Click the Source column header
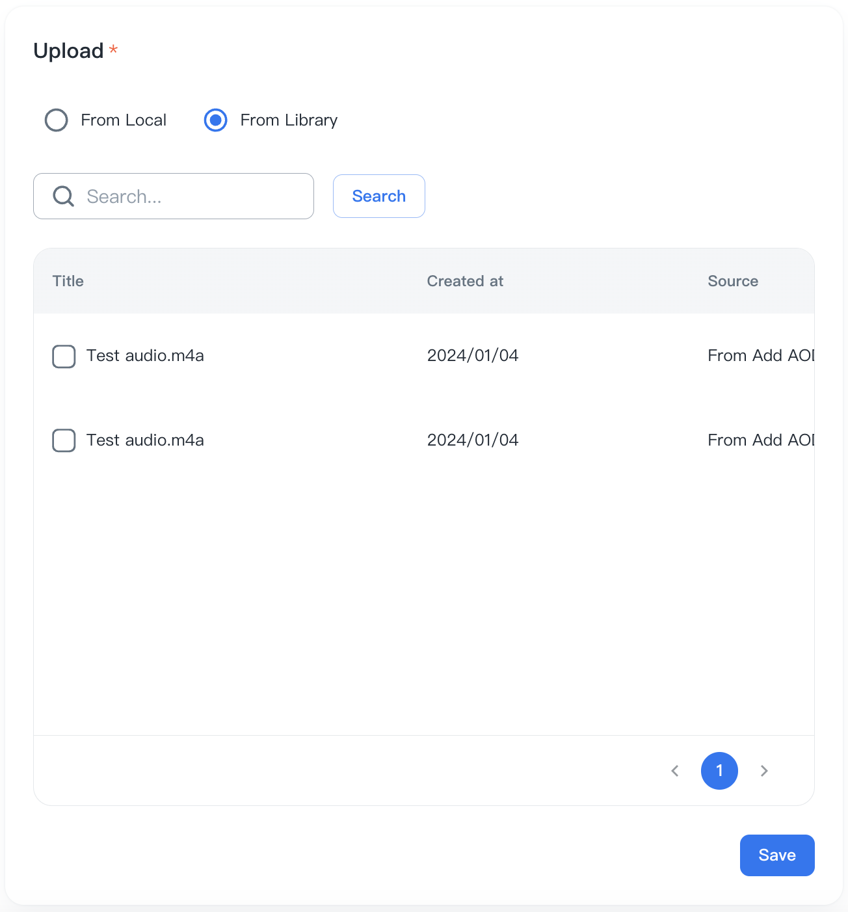Viewport: 848px width, 912px height. click(x=733, y=281)
